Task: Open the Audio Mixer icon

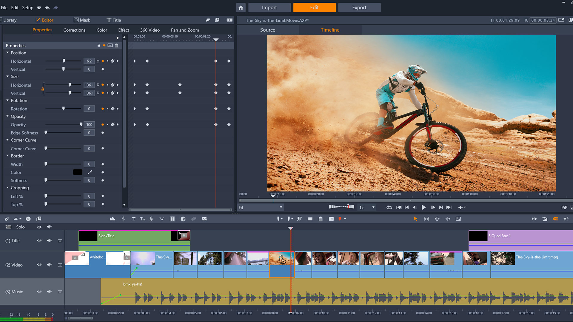Action: tap(112, 219)
